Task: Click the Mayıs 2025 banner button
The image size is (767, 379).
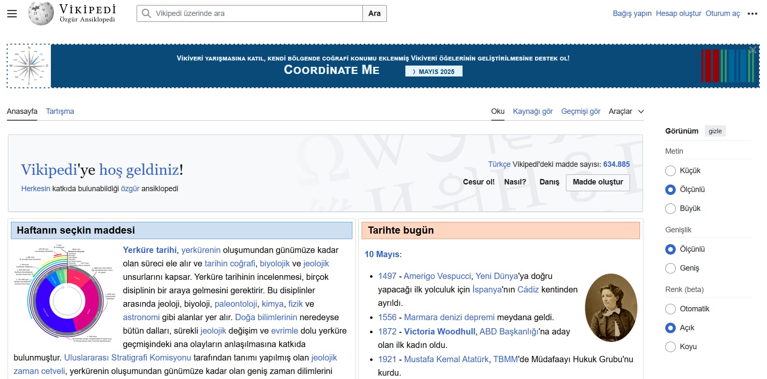Action: tap(434, 71)
